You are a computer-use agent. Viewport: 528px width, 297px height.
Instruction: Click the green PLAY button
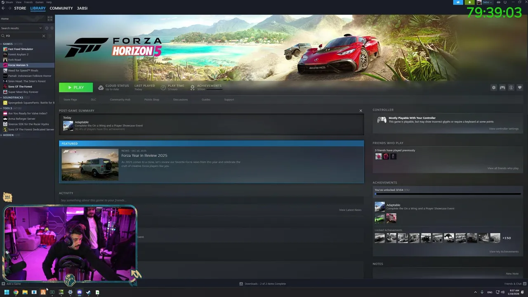[76, 87]
